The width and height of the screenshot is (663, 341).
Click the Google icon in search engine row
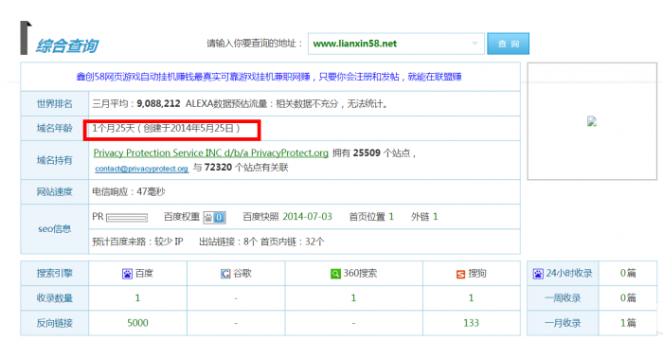point(225,274)
